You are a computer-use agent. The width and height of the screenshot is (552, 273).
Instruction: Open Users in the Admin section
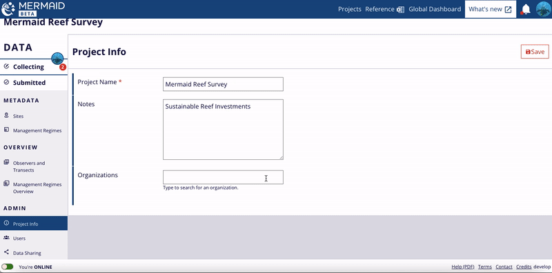19,239
